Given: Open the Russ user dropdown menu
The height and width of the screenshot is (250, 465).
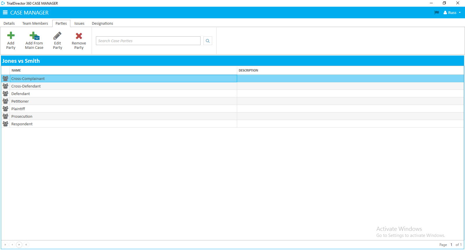Looking at the screenshot, I should pos(452,12).
